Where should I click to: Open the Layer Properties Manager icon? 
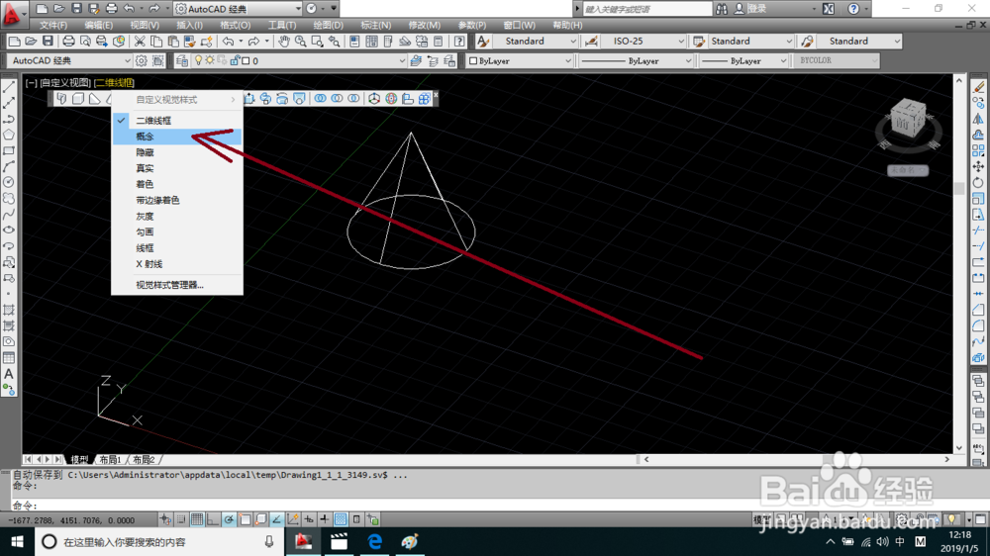182,60
